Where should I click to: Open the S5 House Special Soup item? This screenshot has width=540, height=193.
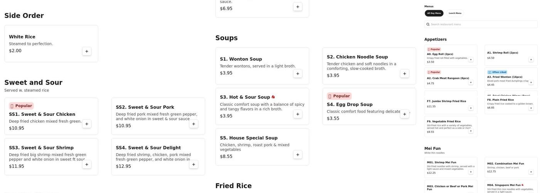tap(249, 138)
